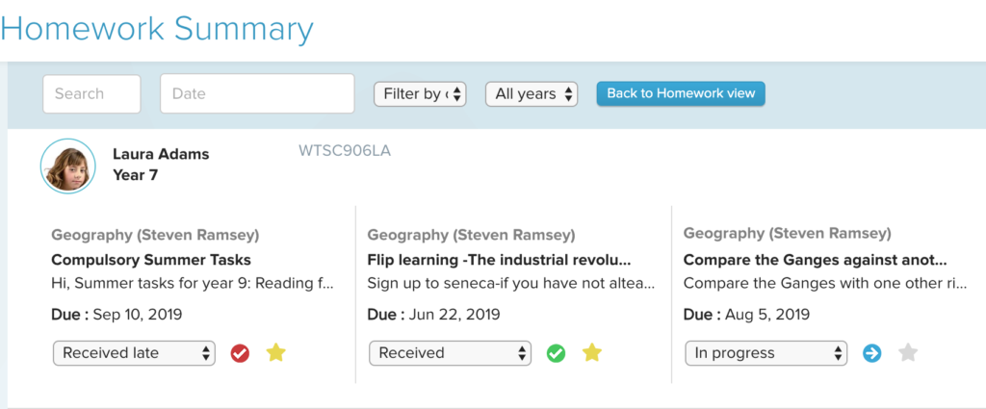Toggle yellow star on Flip learning homework
Image resolution: width=986 pixels, height=409 pixels.
[x=592, y=352]
